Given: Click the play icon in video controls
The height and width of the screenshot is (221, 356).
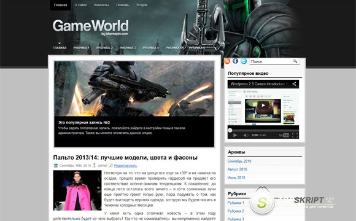Looking at the screenshot, I should tap(235, 136).
